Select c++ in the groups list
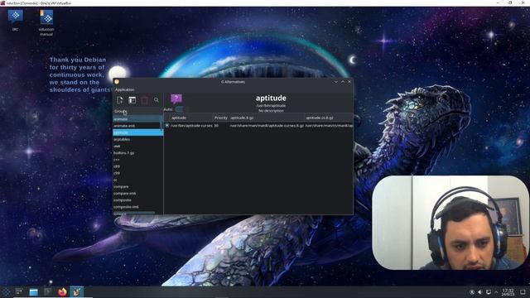530x298 pixels. tap(138, 160)
